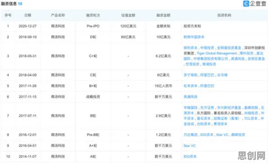268x164 pixels.
Task: Click the 15亿人民币 funding amount
Action: [163, 86]
